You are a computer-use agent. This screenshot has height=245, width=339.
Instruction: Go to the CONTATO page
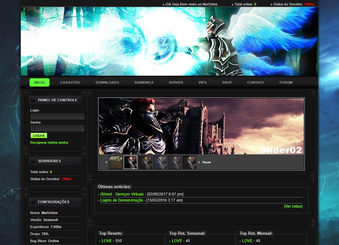(256, 82)
